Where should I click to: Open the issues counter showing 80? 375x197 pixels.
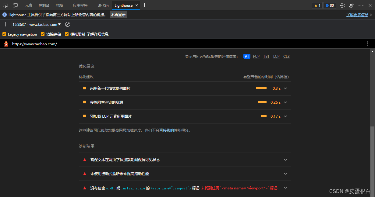[329, 5]
